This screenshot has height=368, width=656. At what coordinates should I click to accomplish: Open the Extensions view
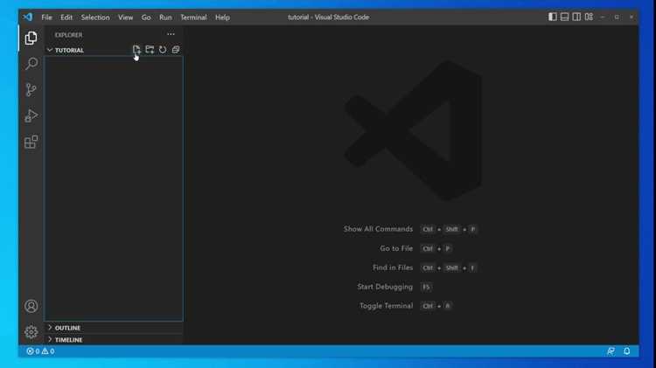coord(31,142)
